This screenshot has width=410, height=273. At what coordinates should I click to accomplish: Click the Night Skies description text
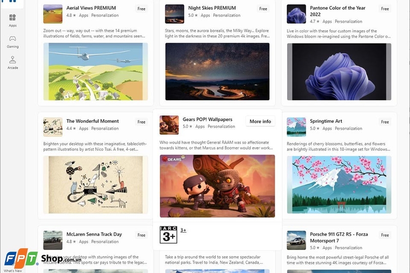click(x=217, y=33)
